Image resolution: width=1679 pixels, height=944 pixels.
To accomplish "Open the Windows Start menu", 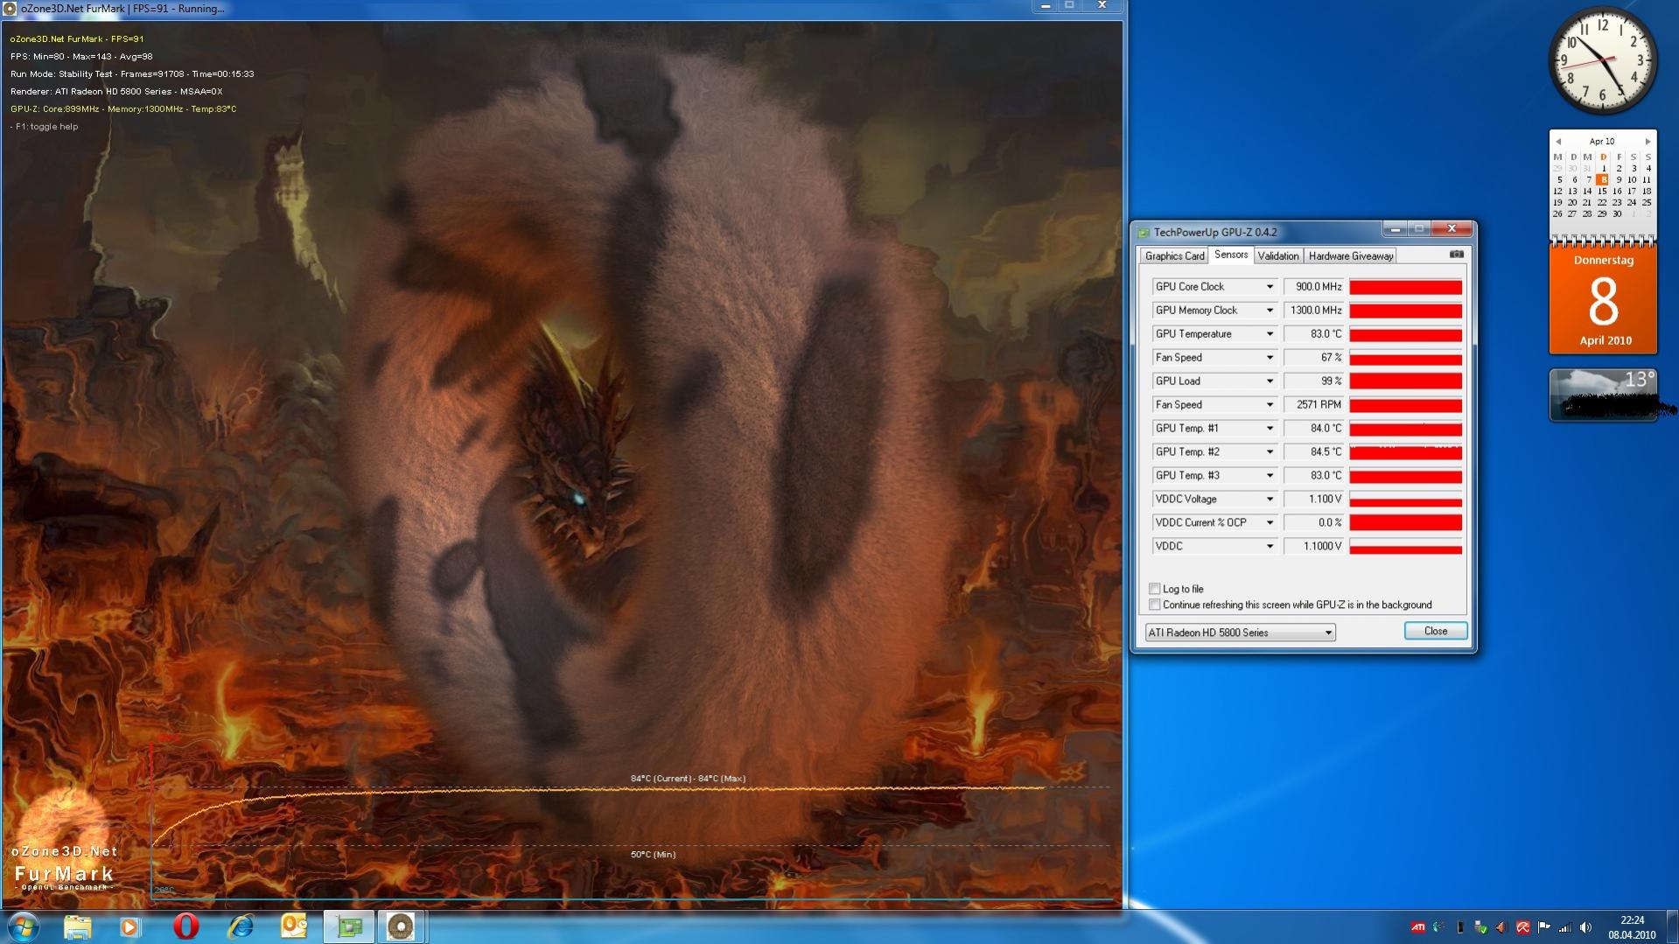I will click(x=24, y=927).
